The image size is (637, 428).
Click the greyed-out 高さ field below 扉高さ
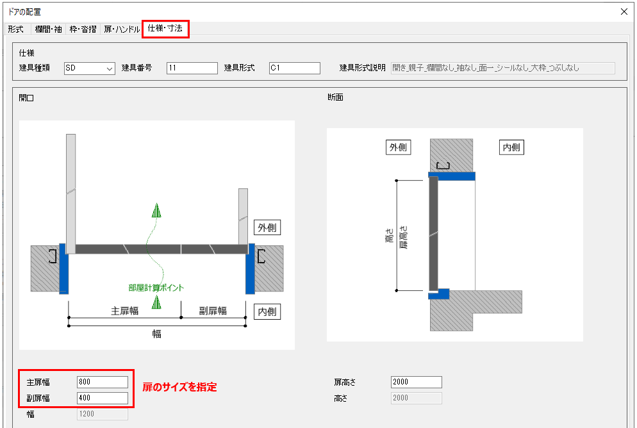click(x=416, y=398)
